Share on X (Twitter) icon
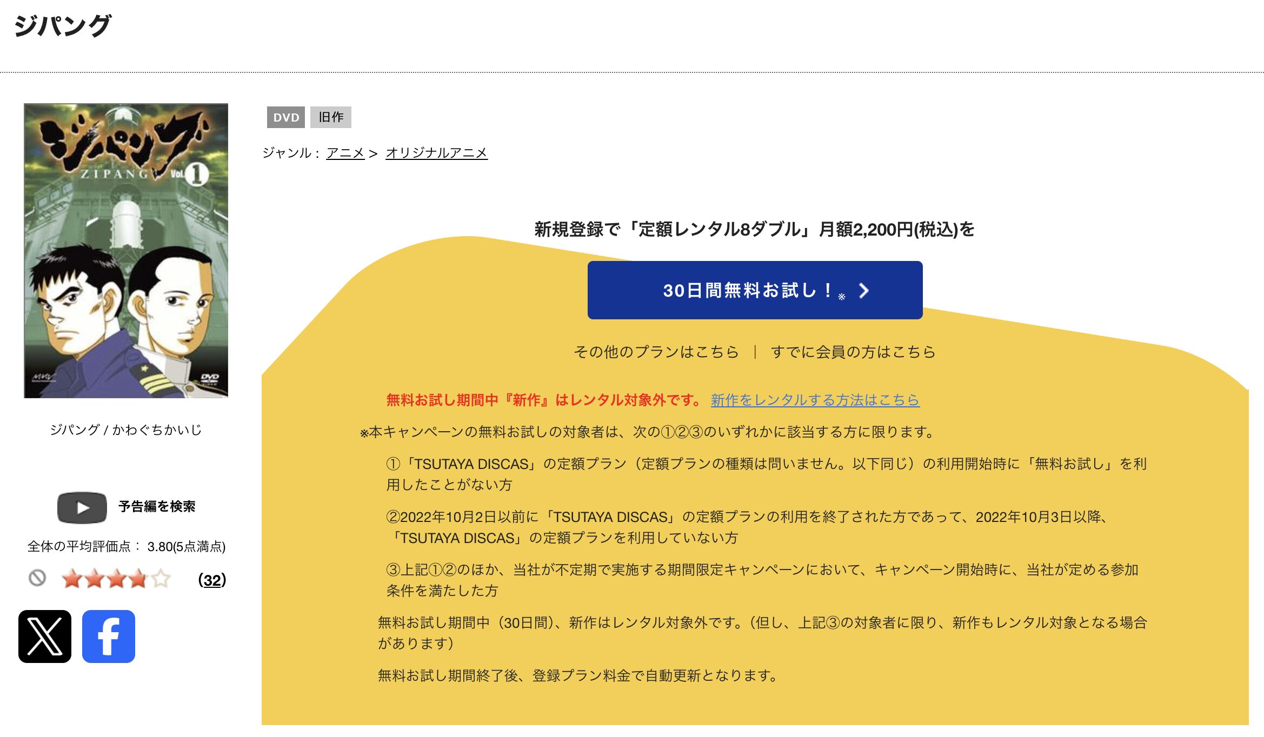 coord(45,636)
